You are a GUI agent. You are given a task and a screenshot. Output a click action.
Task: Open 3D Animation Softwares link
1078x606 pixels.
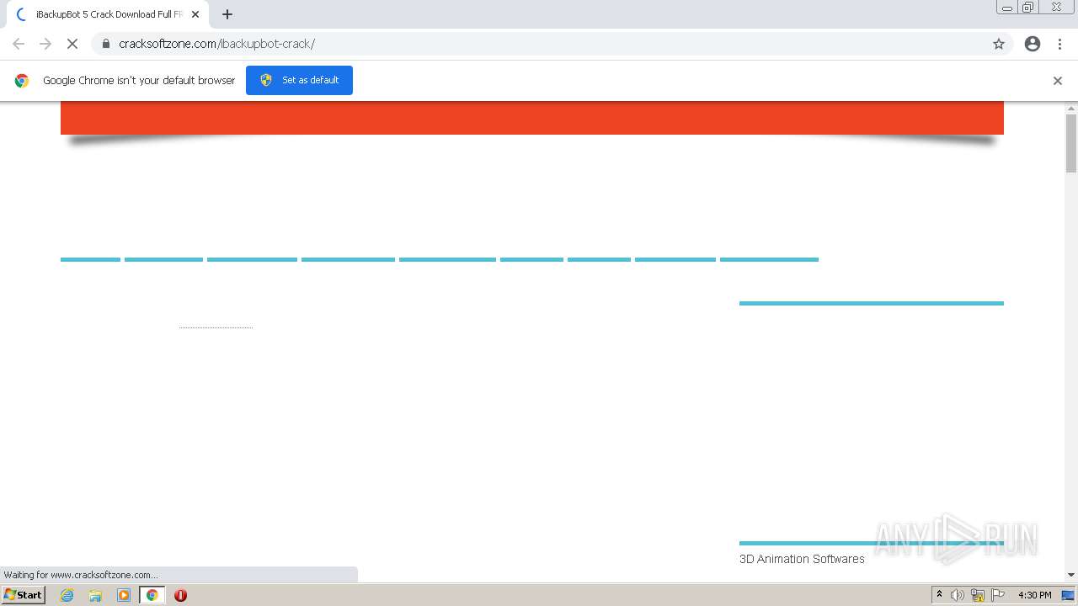[802, 559]
